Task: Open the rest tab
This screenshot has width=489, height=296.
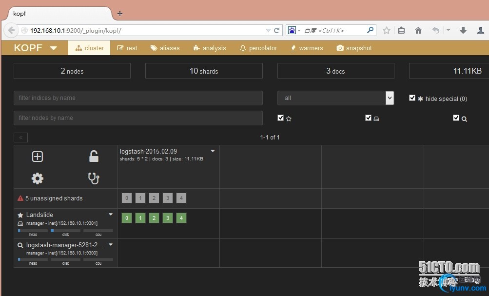Action: [127, 48]
